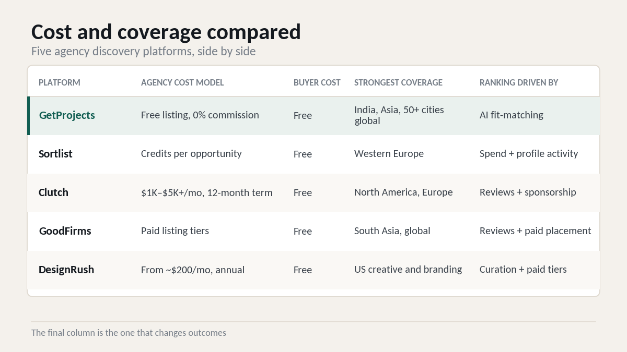Click the footnote about the final column

(129, 333)
